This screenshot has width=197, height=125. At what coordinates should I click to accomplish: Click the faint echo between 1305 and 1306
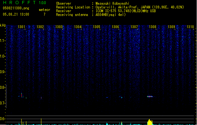(x=107, y=97)
